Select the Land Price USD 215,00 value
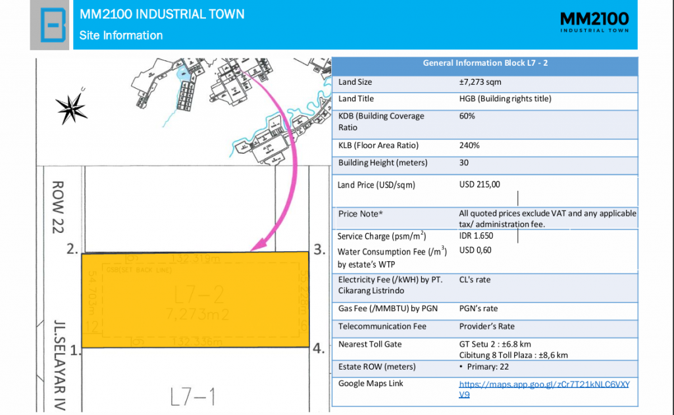Screen dimensions: 674x415 coord(479,185)
